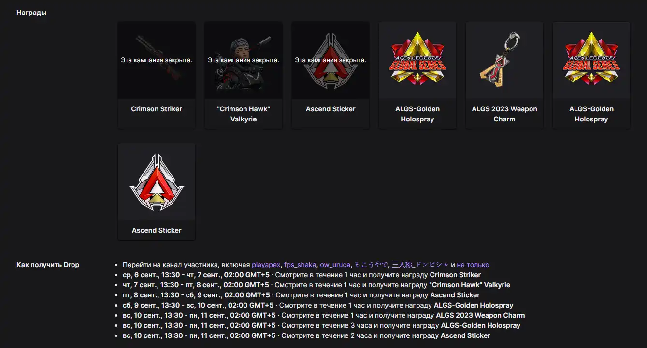Viewport: 647px width, 348px height.
Task: Open the ow_uruca channel link
Action: pyautogui.click(x=335, y=265)
